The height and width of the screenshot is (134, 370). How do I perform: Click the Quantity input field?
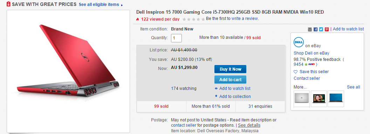click(x=176, y=38)
